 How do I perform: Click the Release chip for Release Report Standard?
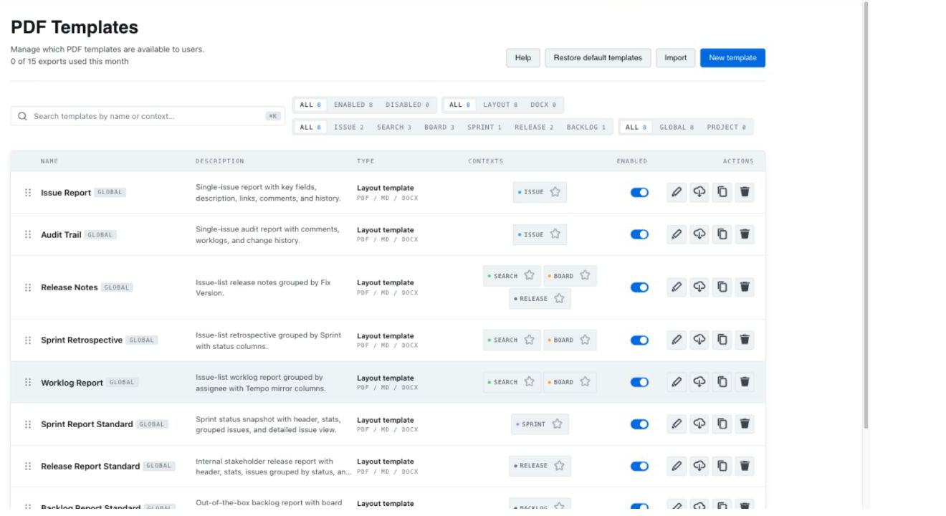coord(540,466)
